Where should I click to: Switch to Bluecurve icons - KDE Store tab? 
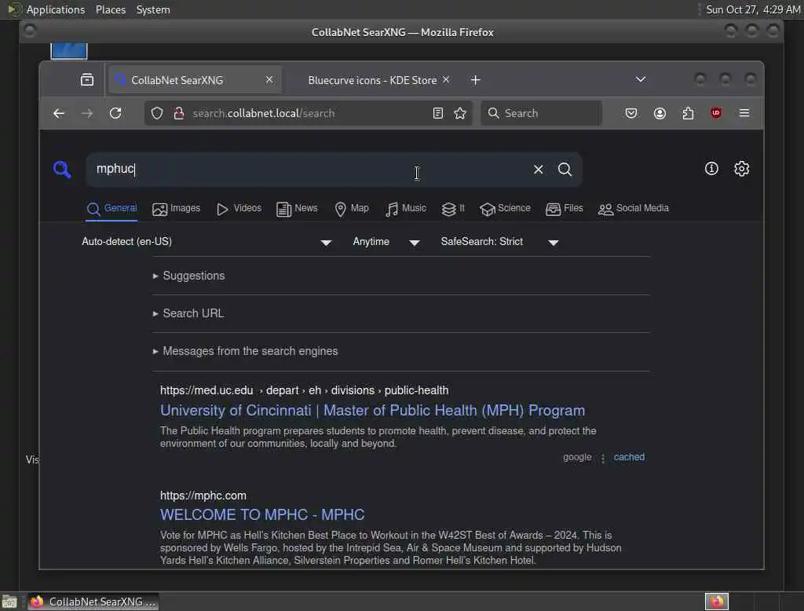coord(372,80)
